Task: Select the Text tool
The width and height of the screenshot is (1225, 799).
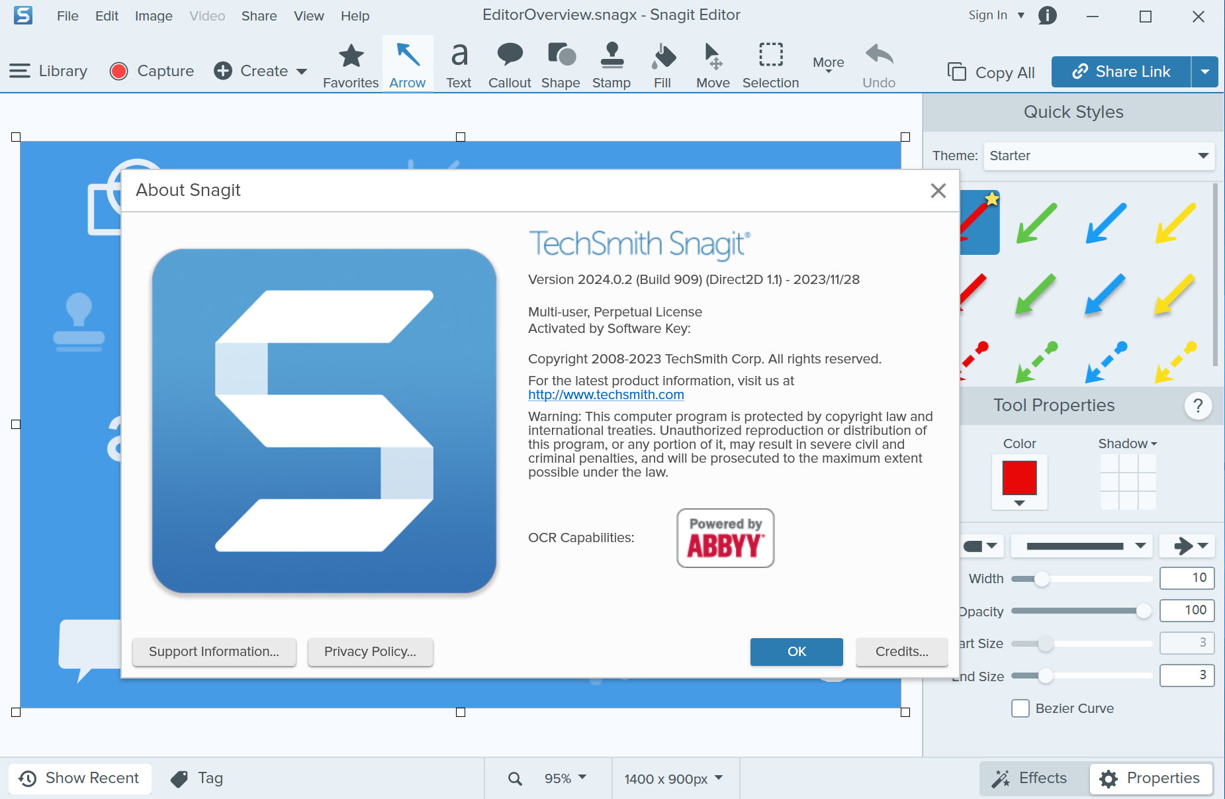Action: [x=459, y=65]
